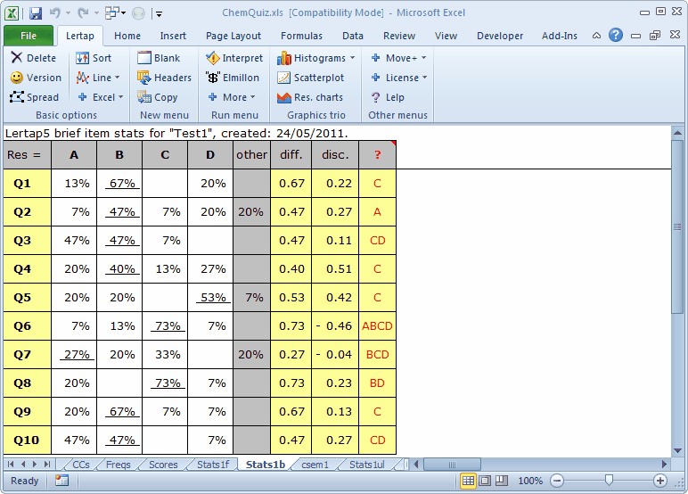Open the Lelp help item
688x494 pixels.
377,97
